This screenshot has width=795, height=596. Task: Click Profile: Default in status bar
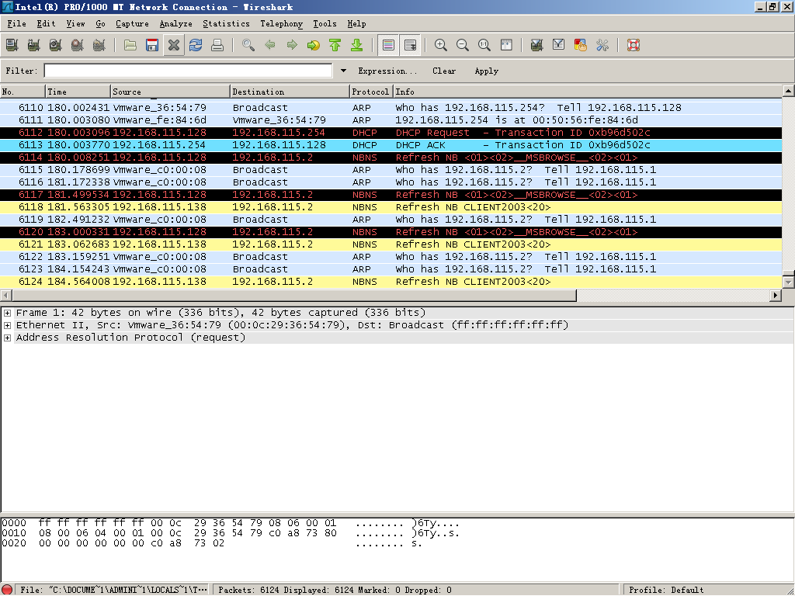[x=666, y=590]
